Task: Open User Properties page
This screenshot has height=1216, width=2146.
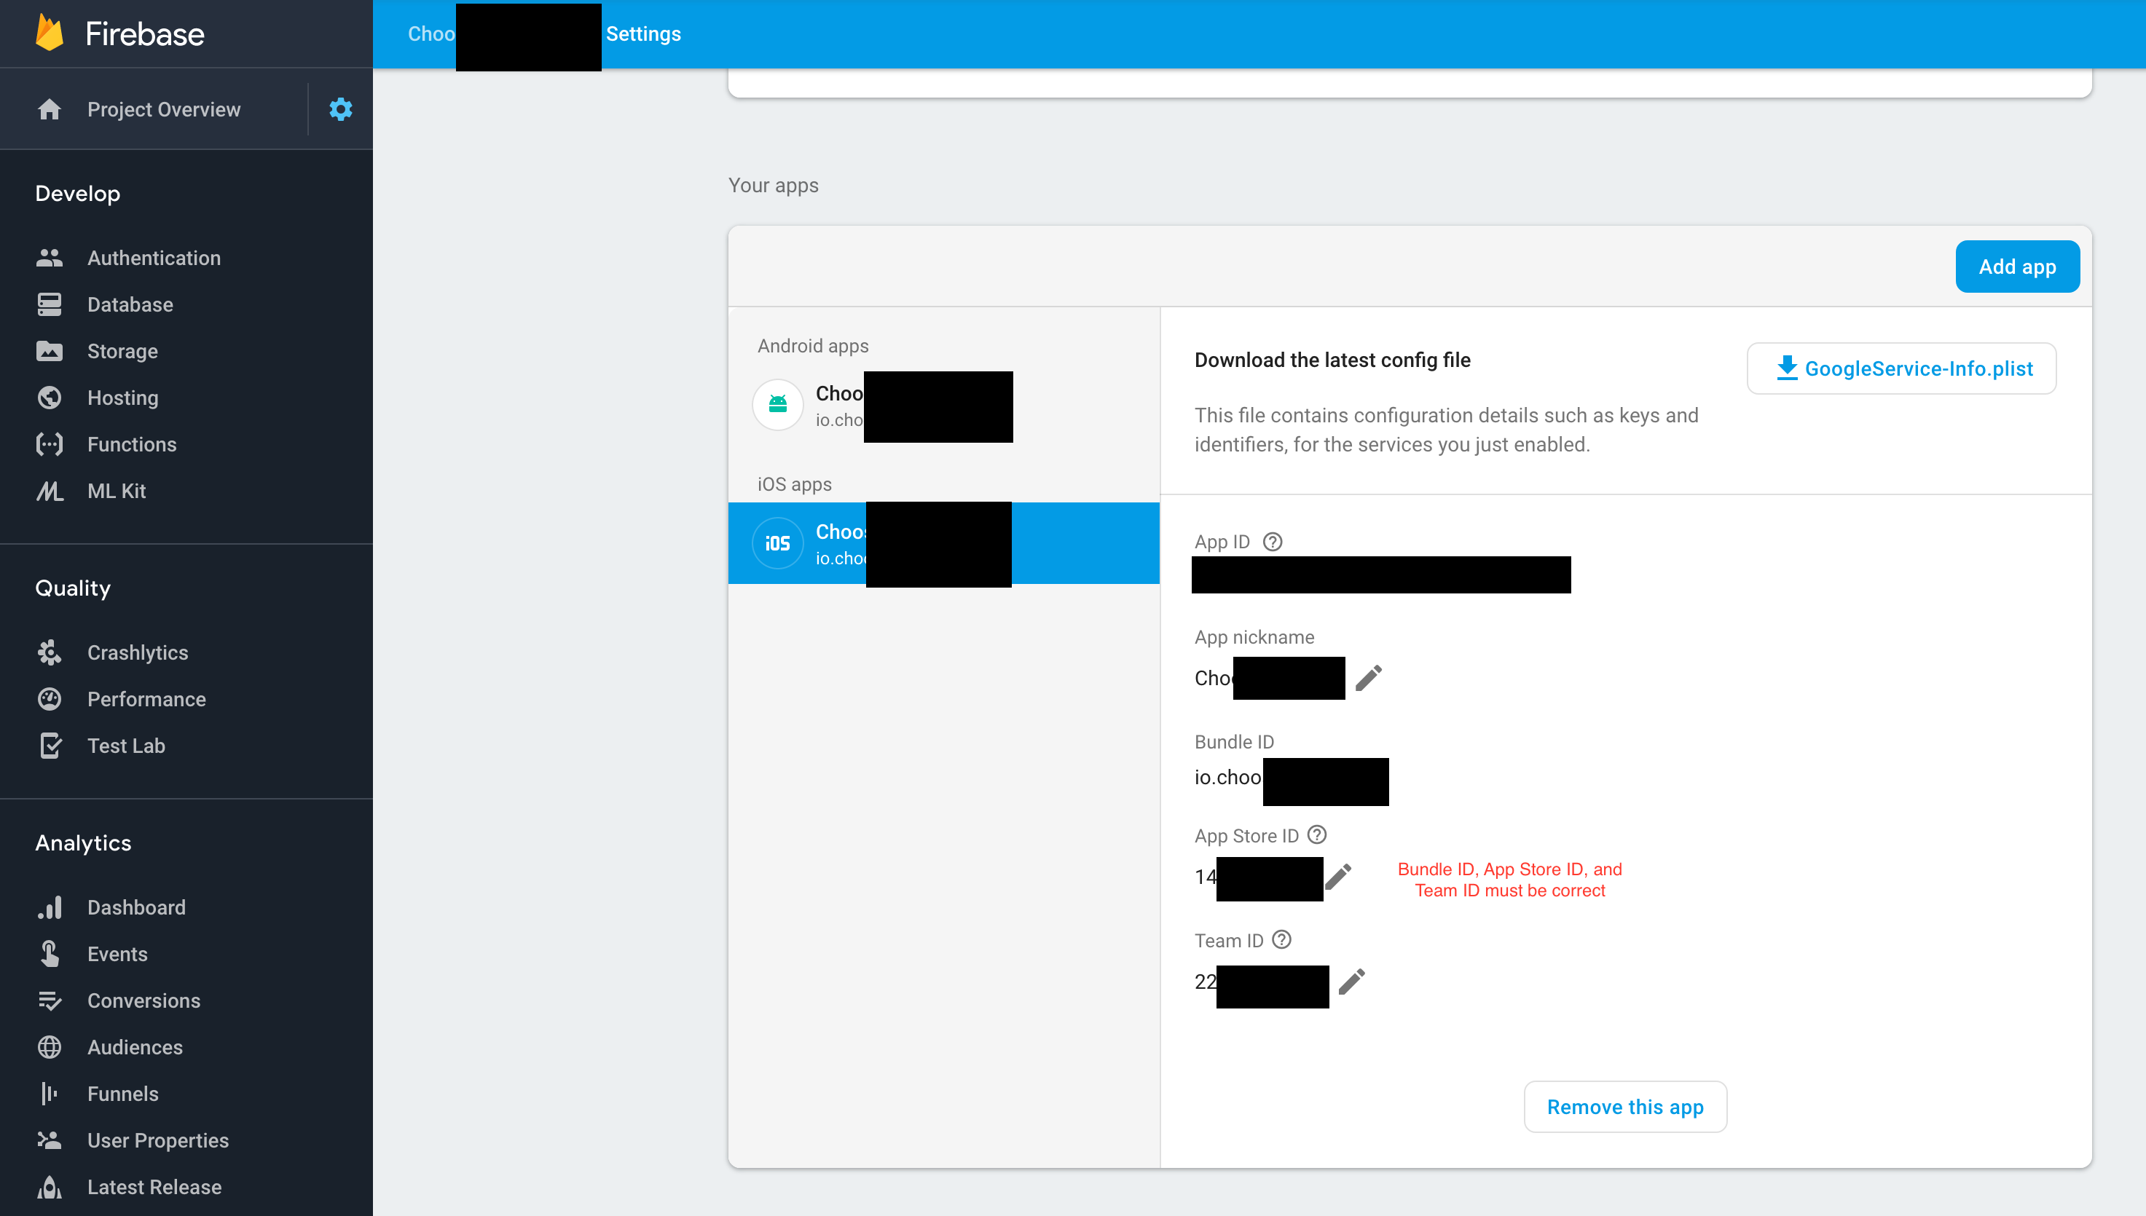Action: 158,1140
